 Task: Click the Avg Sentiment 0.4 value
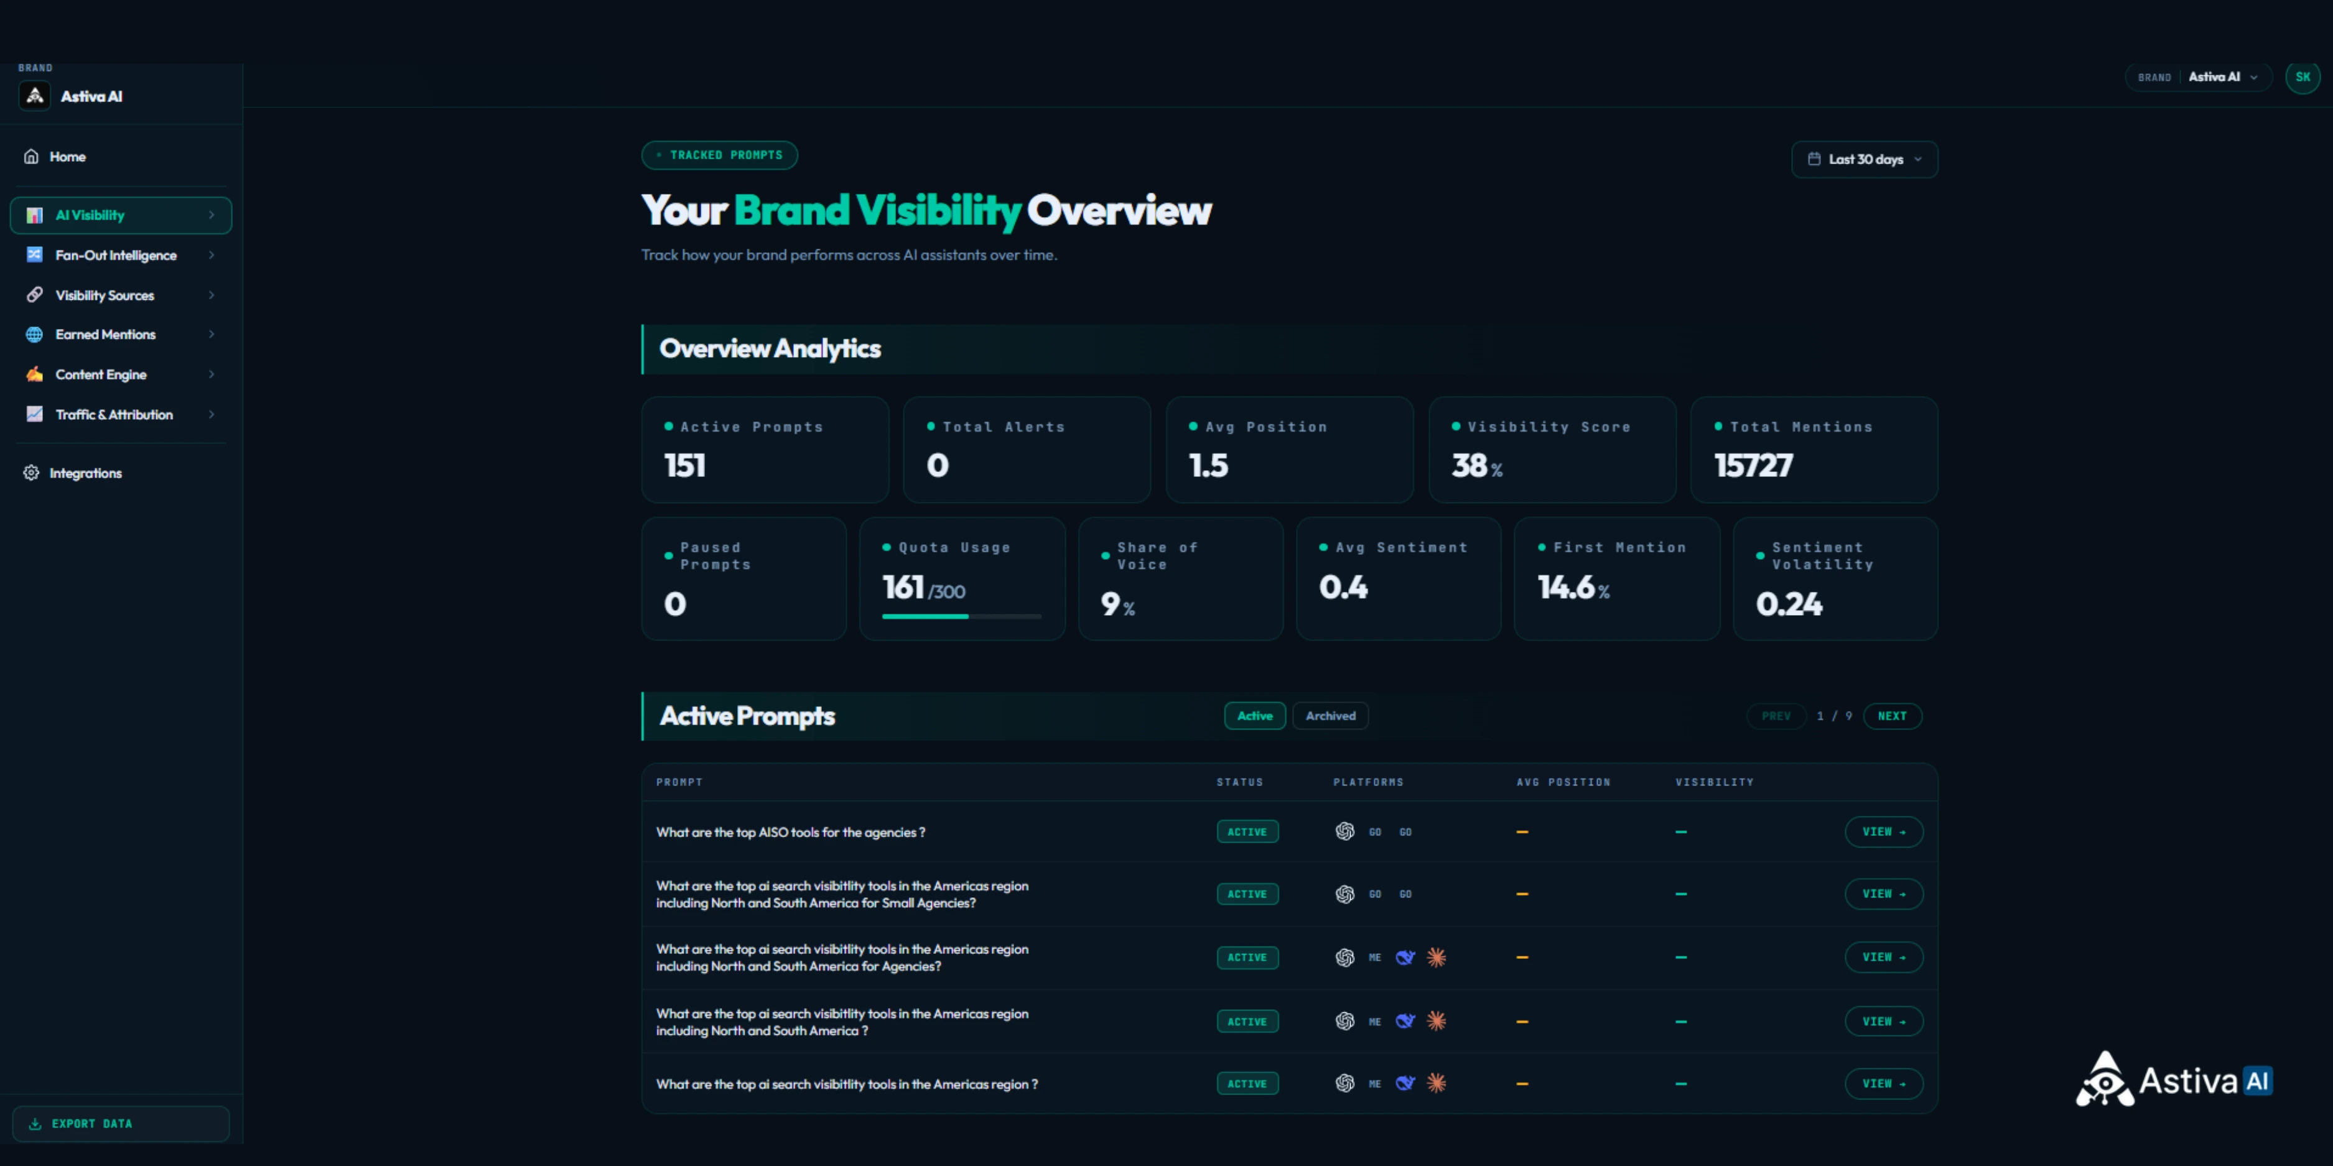(x=1343, y=588)
